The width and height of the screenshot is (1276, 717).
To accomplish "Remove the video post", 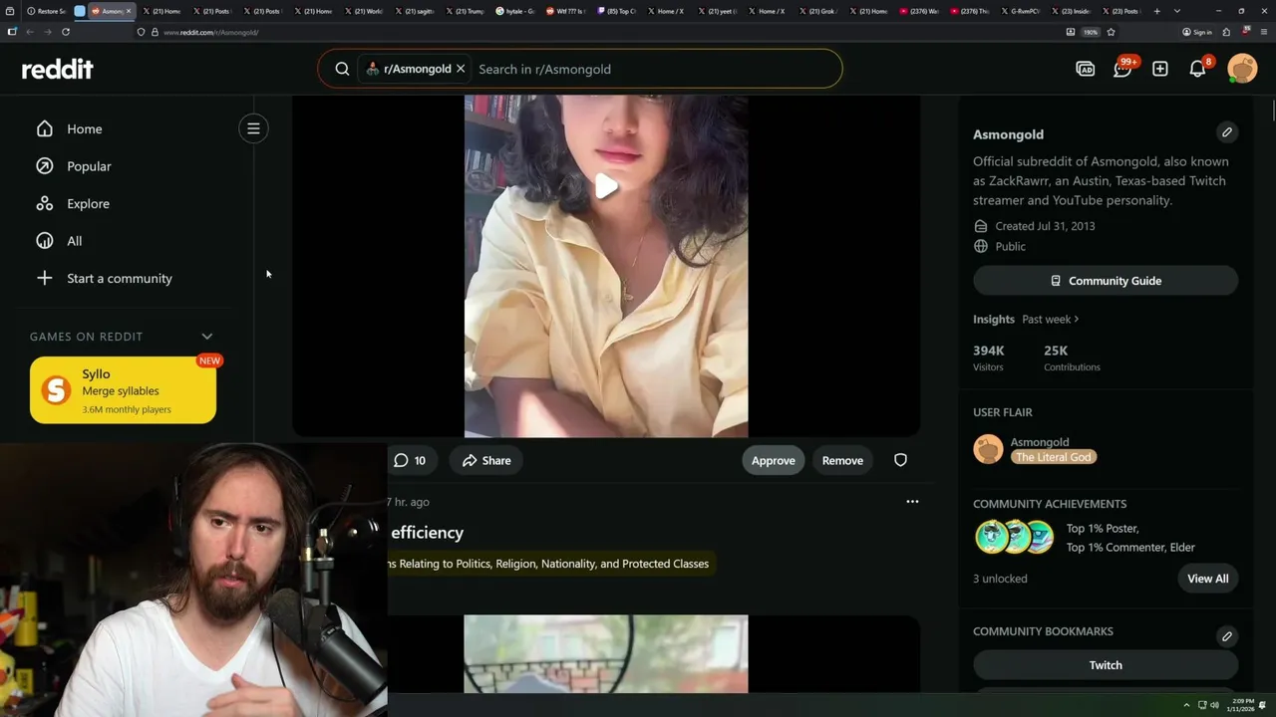I will tap(842, 460).
